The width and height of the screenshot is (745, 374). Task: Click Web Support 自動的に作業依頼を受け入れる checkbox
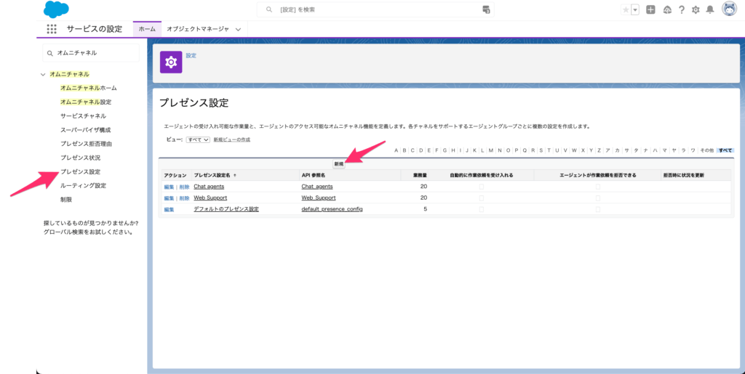coord(482,198)
